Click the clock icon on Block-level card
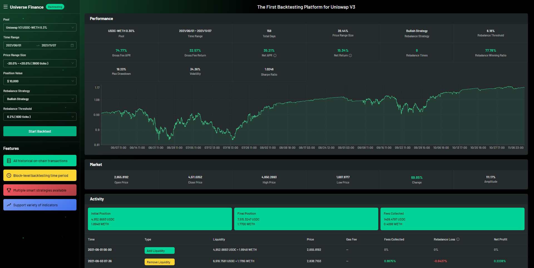Viewport: 534px width, 268px height. tap(9, 175)
